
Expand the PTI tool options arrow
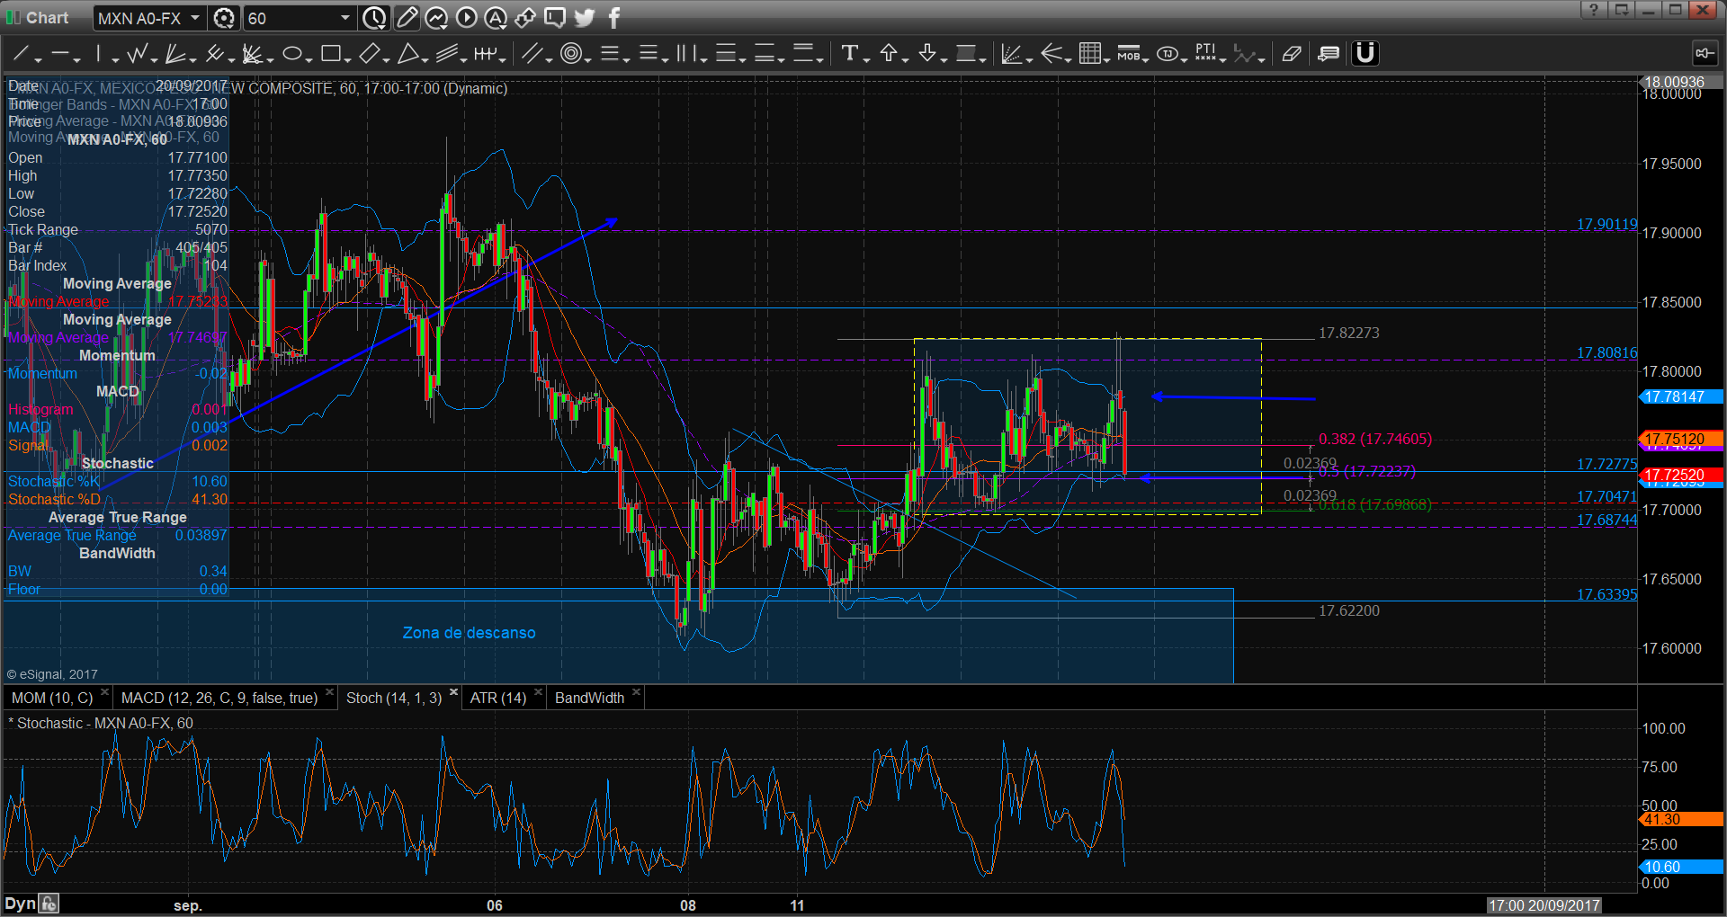coord(1224,59)
